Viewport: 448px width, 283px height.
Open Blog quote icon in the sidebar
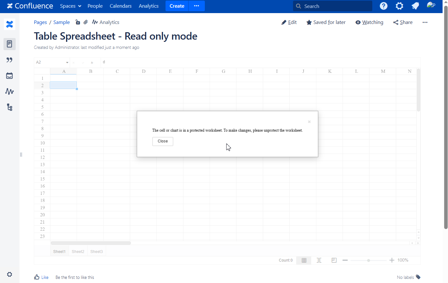click(x=10, y=60)
